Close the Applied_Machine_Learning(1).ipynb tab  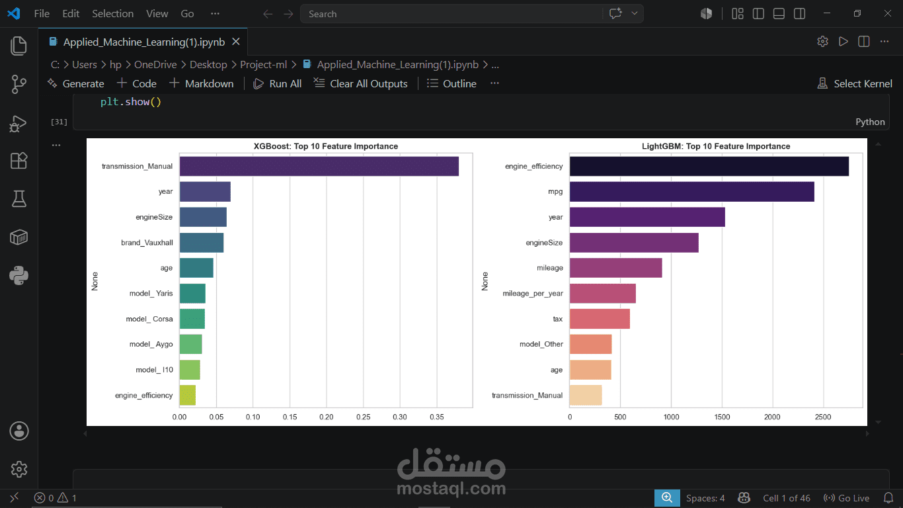[236, 42]
